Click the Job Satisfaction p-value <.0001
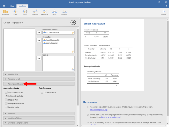The width and height of the screenshot is (169, 127). point(128,58)
